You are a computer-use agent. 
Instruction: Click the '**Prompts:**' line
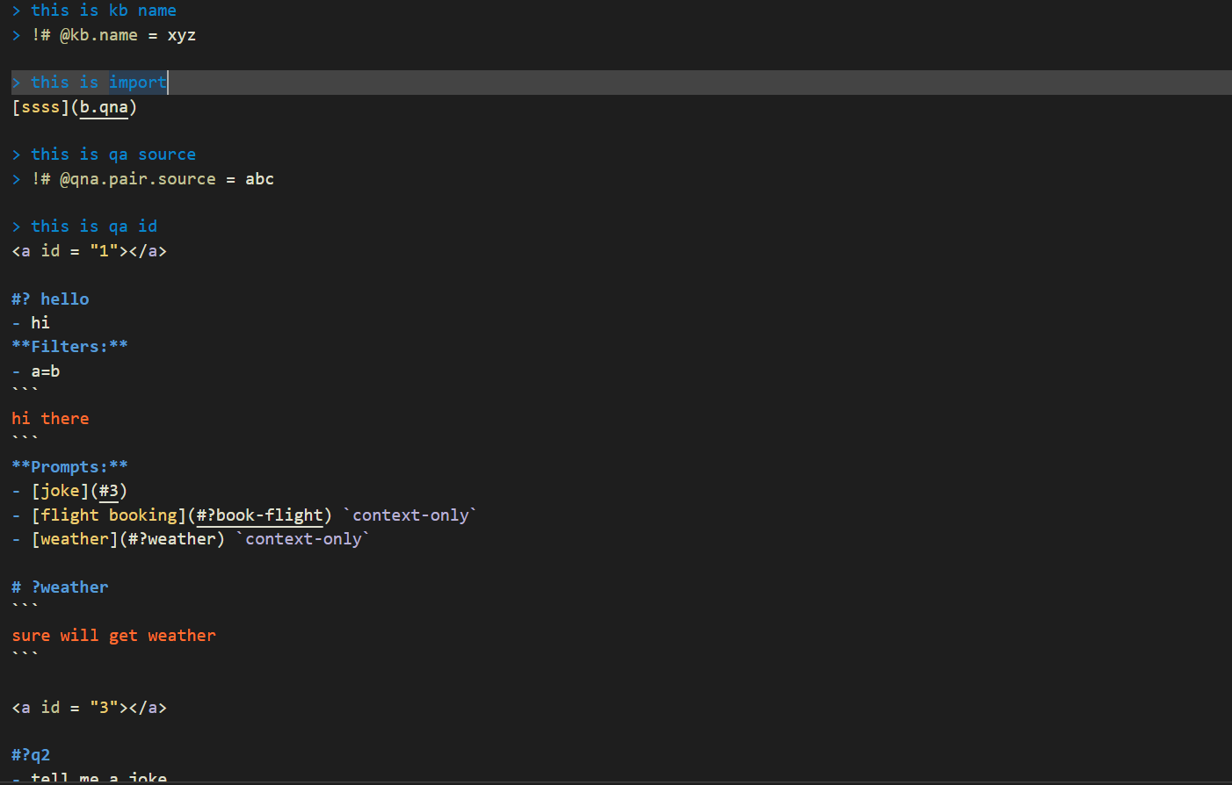[69, 467]
